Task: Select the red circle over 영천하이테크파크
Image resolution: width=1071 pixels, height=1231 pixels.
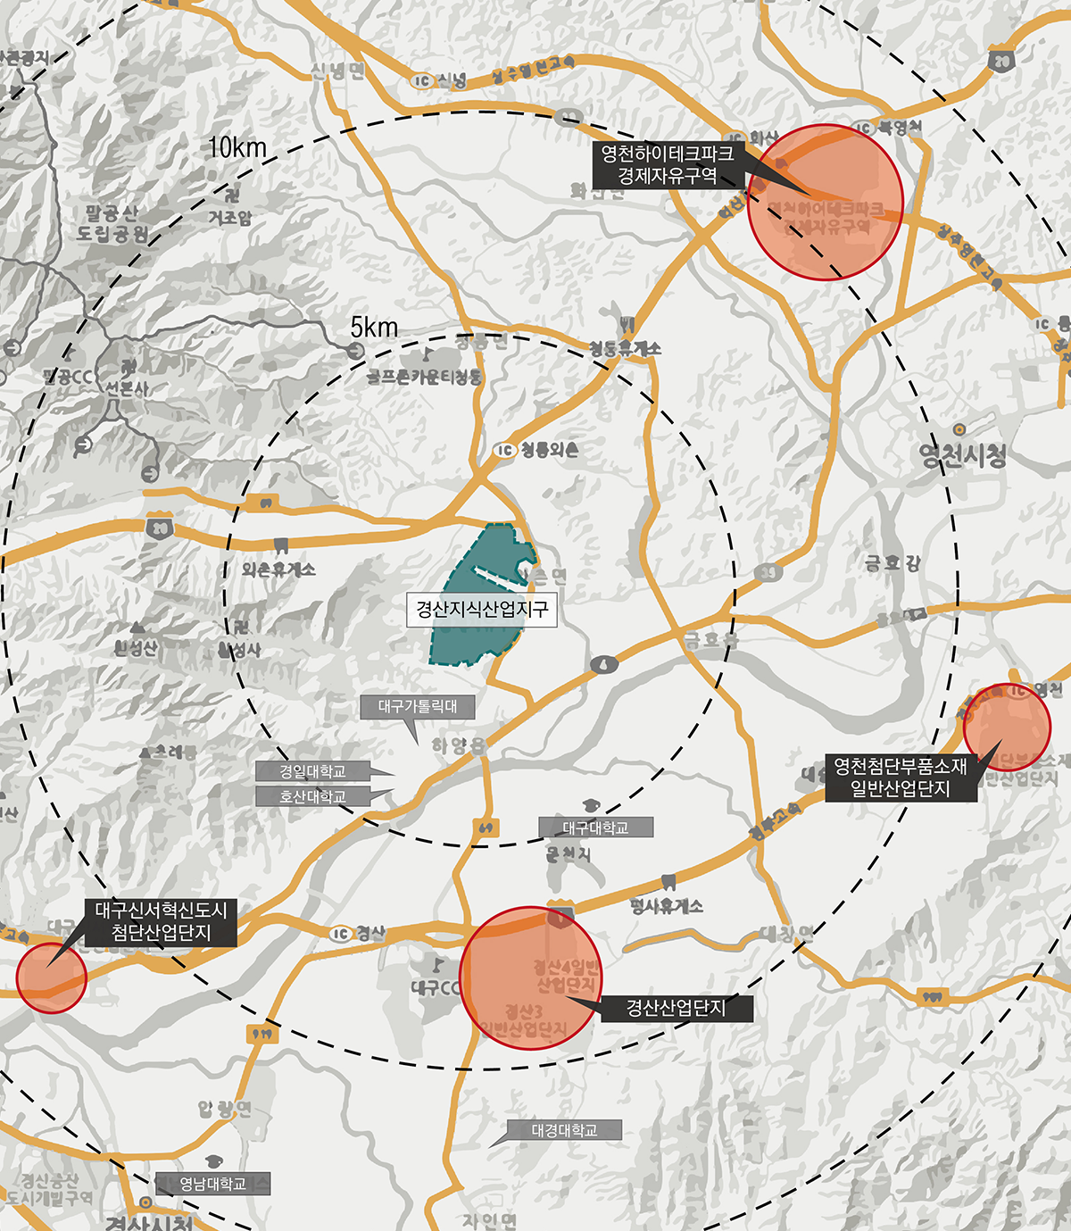Action: point(825,203)
